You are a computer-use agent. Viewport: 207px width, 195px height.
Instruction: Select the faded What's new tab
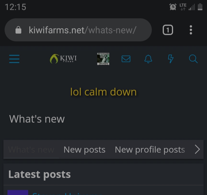[x=31, y=149]
